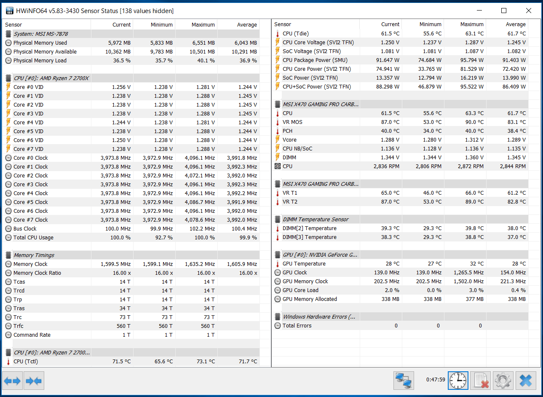The width and height of the screenshot is (543, 397).
Task: Select the DIMM Temperature Sensor group header
Action: [400, 220]
